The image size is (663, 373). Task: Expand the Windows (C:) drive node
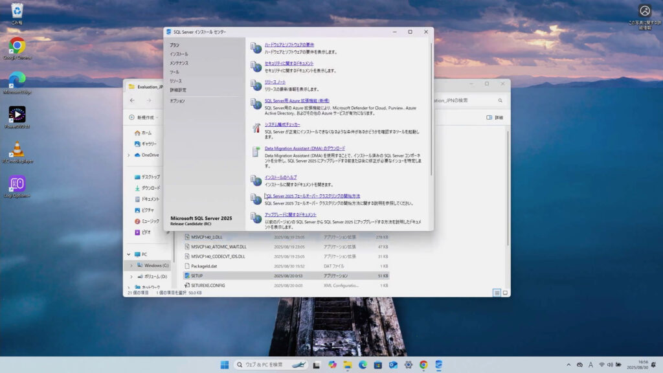click(x=131, y=266)
